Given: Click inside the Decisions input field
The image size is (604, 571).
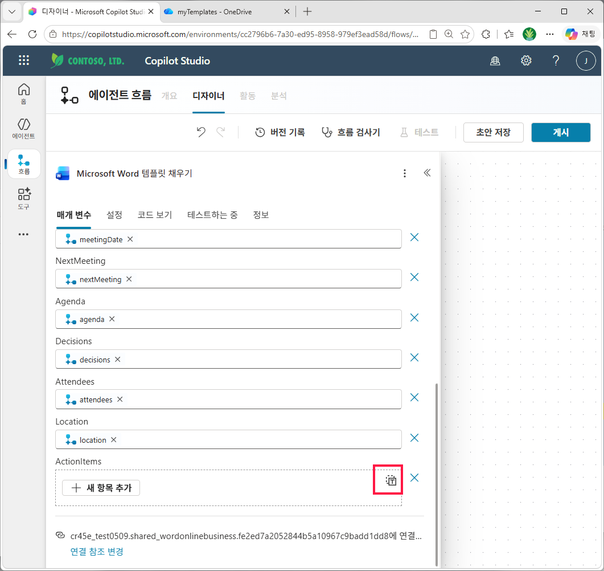Looking at the screenshot, I should click(228, 360).
